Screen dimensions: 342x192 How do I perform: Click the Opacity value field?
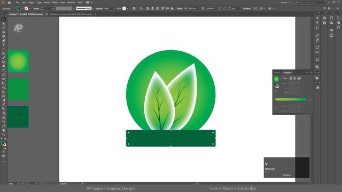coord(108,9)
